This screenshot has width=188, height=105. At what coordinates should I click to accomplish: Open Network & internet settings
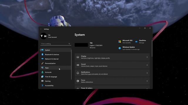(56, 59)
